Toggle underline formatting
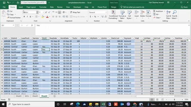 tap(30, 17)
